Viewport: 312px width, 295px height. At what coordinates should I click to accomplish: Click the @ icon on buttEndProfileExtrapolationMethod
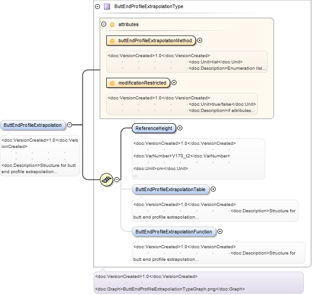click(x=112, y=41)
